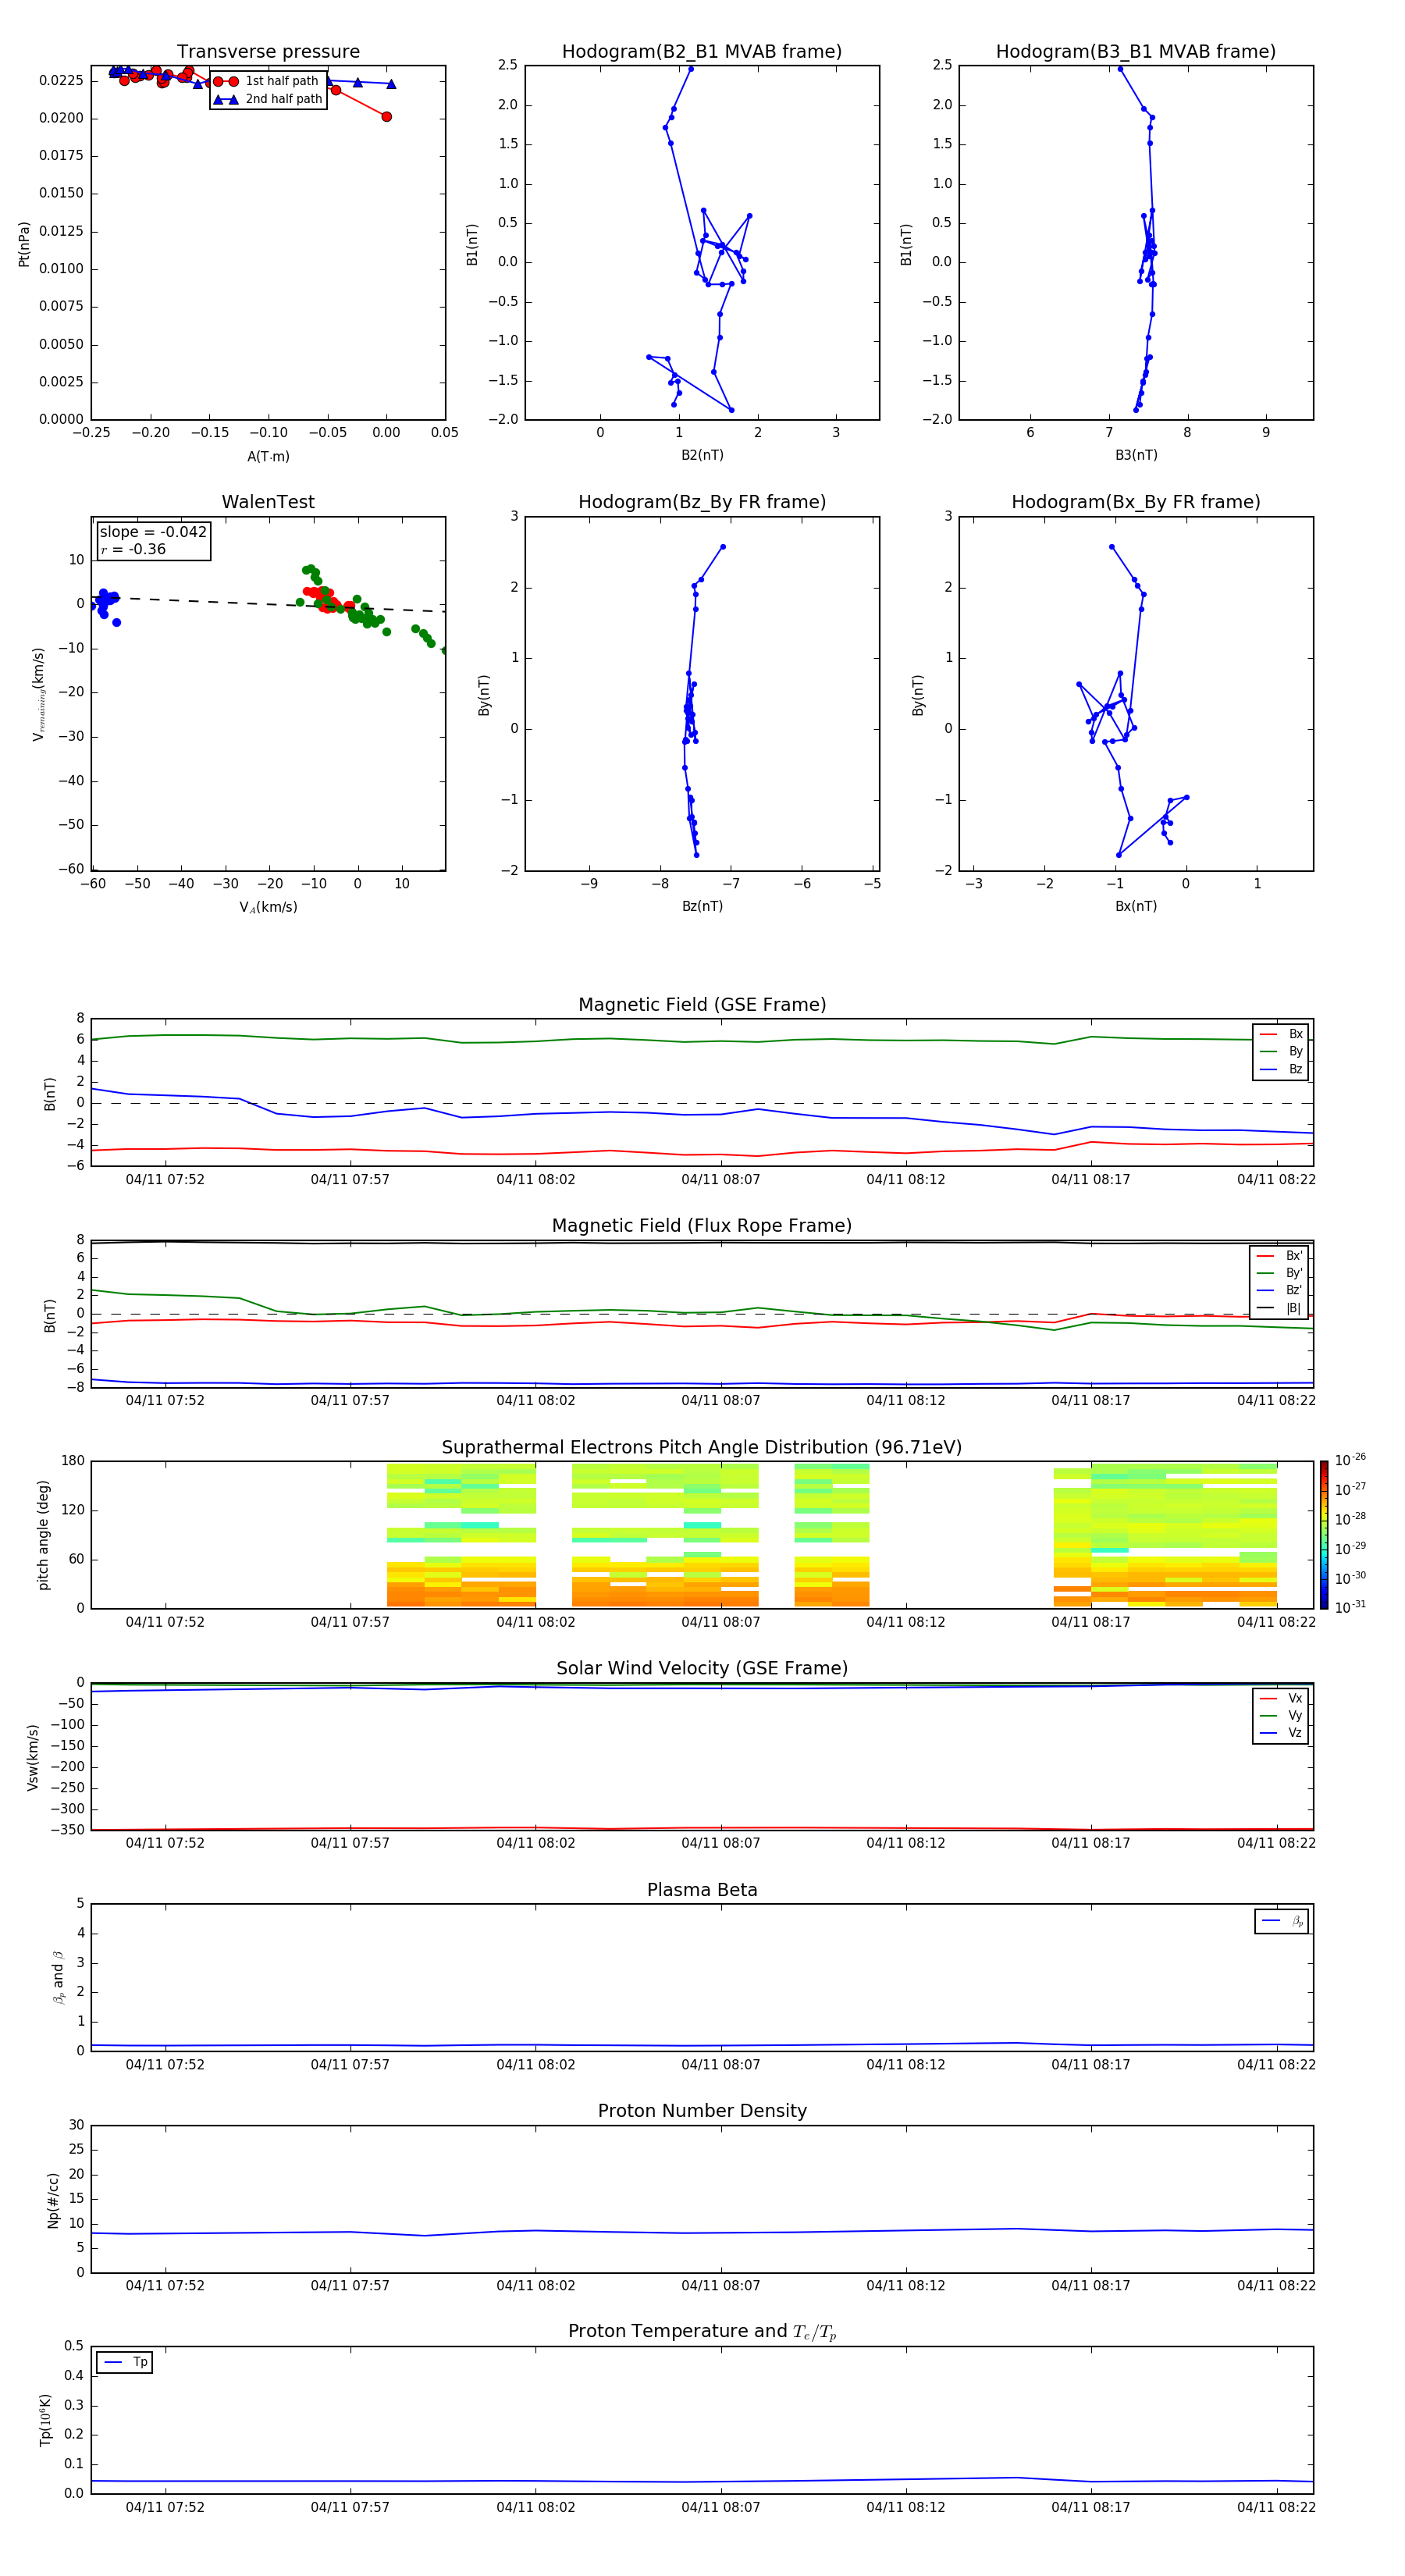Select the Vz legend entry

(x=1281, y=1733)
